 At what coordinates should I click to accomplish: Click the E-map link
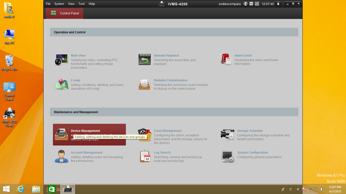tap(75, 80)
